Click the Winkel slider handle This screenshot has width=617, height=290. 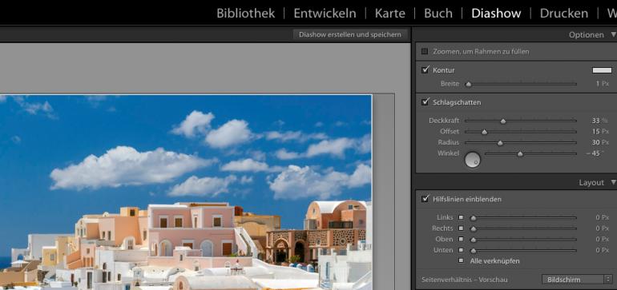click(x=520, y=154)
